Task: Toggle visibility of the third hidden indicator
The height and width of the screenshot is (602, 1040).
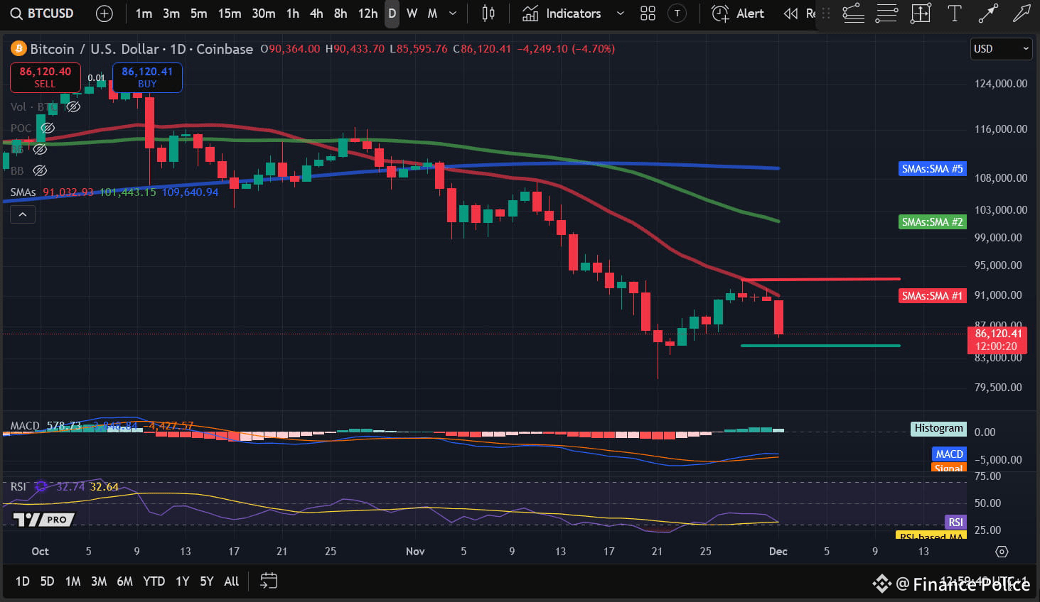Action: (41, 150)
